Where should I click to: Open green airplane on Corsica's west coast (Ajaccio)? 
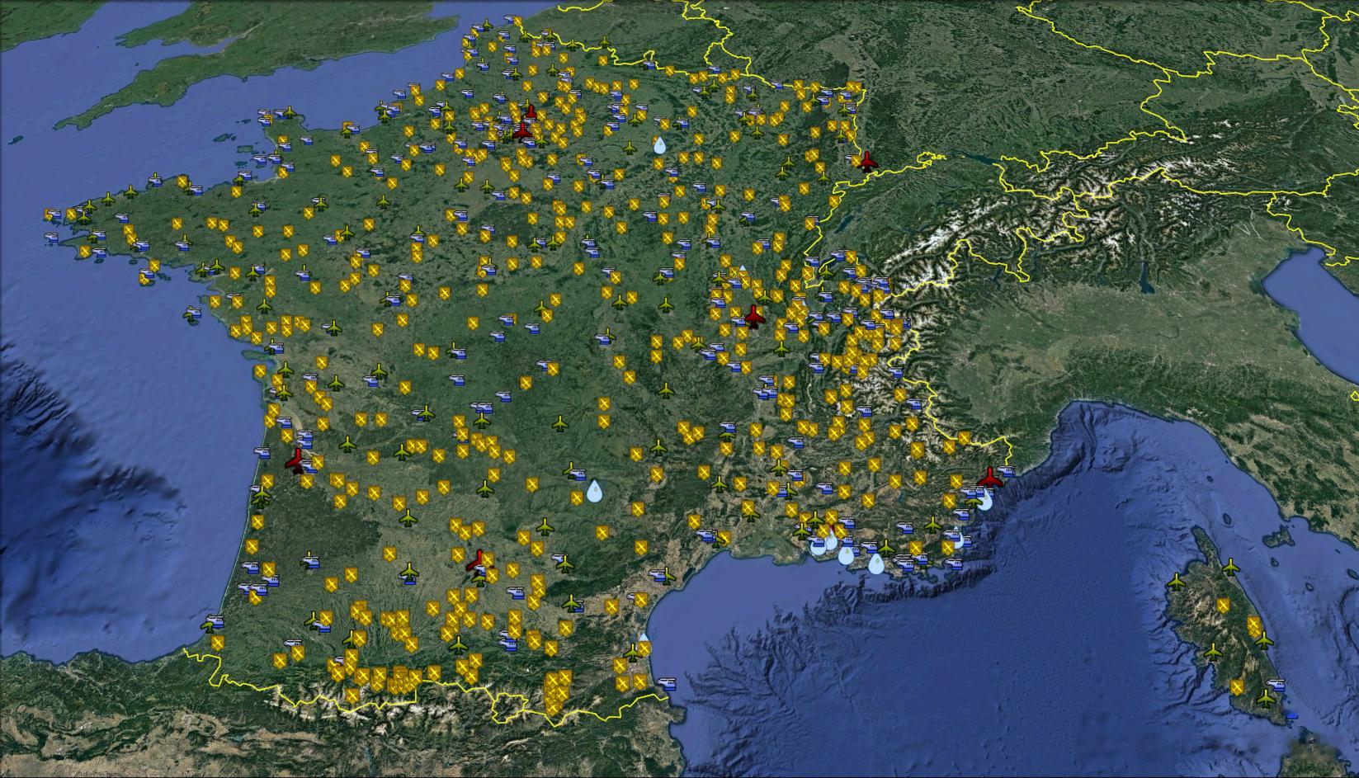pos(1212,652)
